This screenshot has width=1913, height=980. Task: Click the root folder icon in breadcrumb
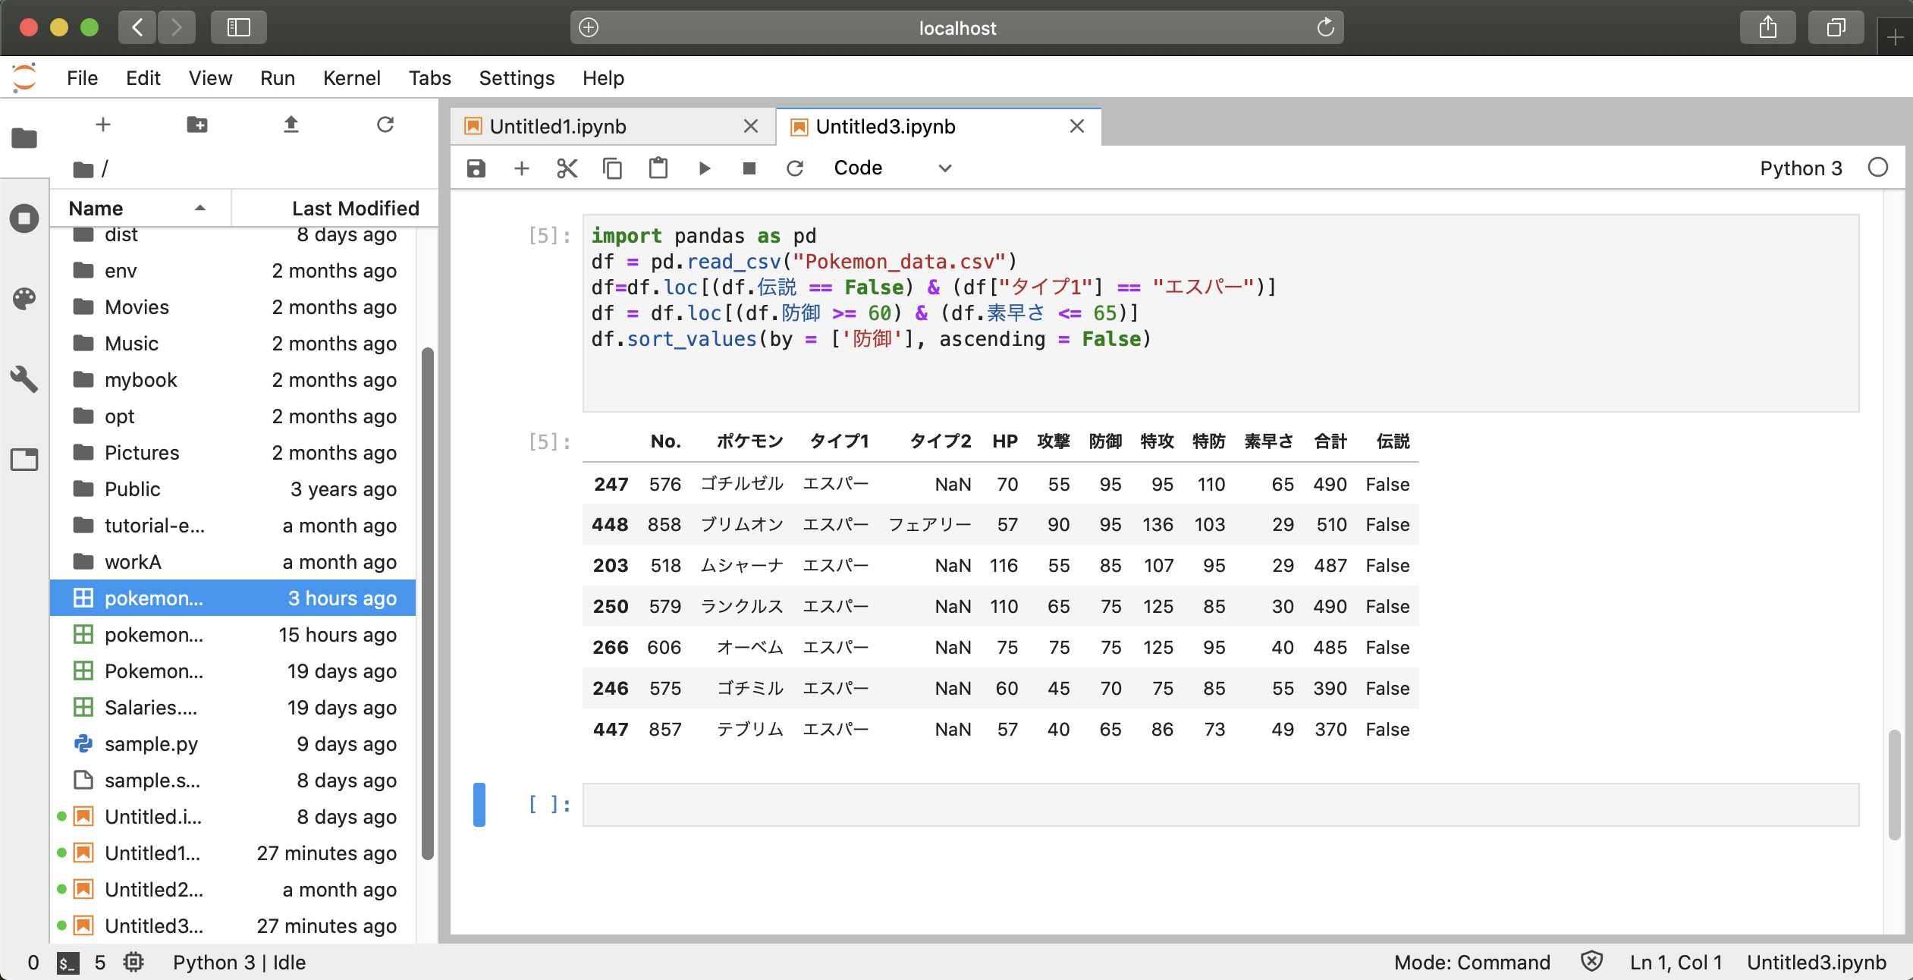[83, 169]
